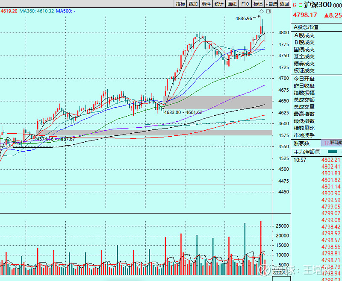Click the diamond marker icon above chart
342x281 pixels.
point(261,11)
